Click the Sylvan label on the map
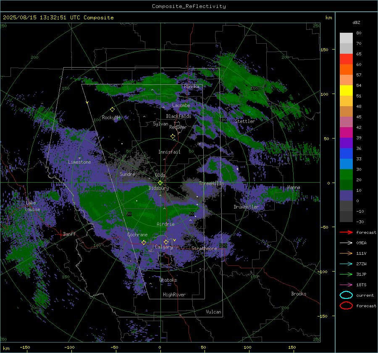Screen dimensions: 378x353 click(160, 124)
